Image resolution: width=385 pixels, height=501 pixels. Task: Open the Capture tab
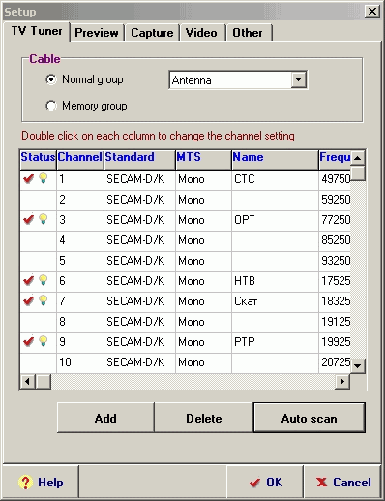point(152,33)
